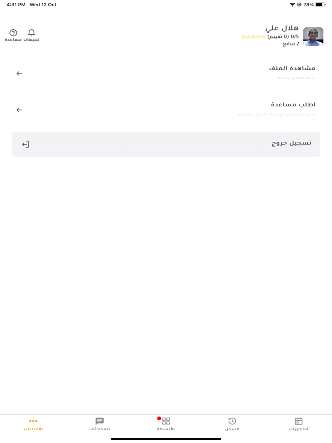Switch to the السجل tab label
Image resolution: width=332 pixels, height=443 pixels.
[232, 429]
